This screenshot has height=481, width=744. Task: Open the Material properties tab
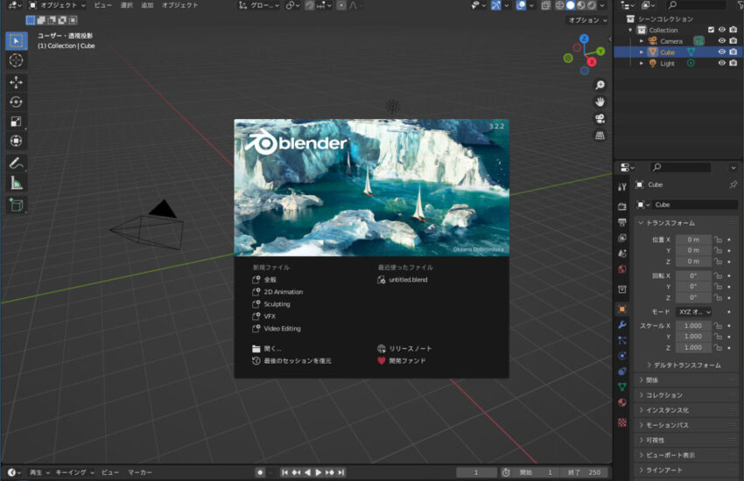(622, 402)
